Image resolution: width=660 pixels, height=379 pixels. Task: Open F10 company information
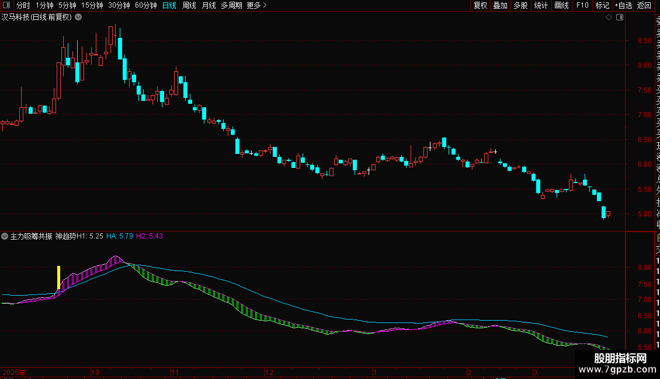(582, 5)
